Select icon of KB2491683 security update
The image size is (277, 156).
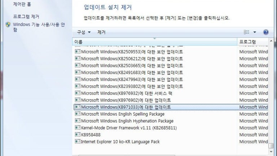click(x=78, y=72)
